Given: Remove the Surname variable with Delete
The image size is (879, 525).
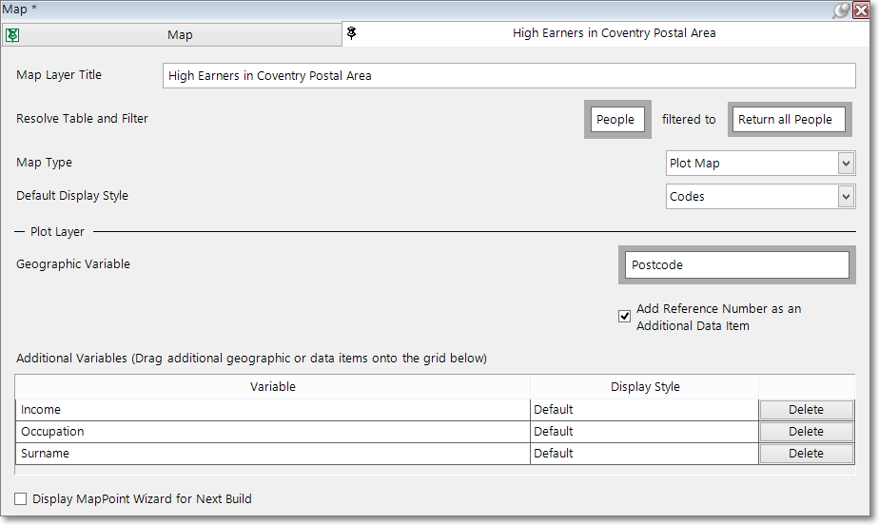Looking at the screenshot, I should 806,454.
